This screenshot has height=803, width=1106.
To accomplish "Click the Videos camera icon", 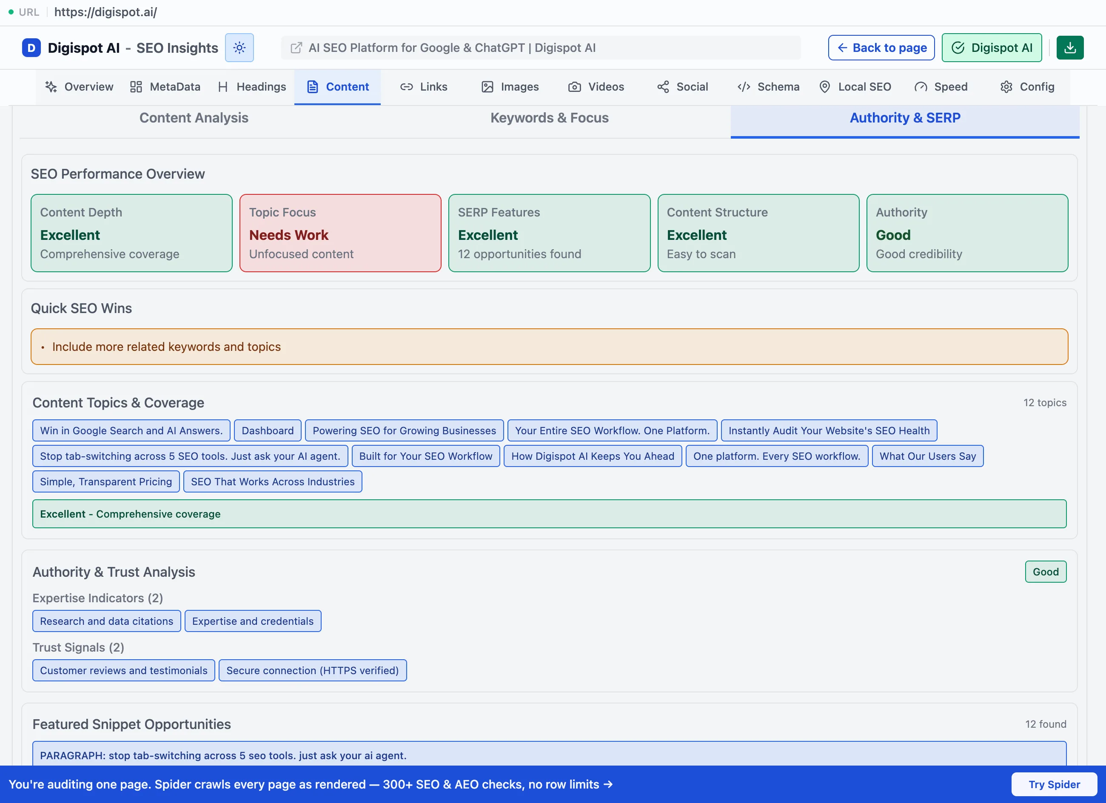I will 574,87.
